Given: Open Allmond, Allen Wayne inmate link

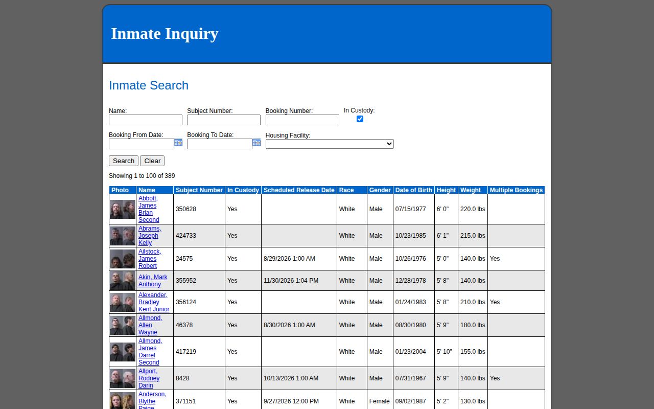Looking at the screenshot, I should click(150, 325).
